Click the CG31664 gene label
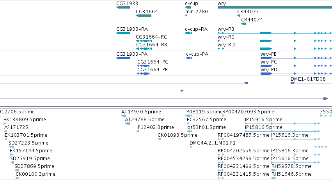The height and width of the screenshot is (180, 332). [147, 12]
